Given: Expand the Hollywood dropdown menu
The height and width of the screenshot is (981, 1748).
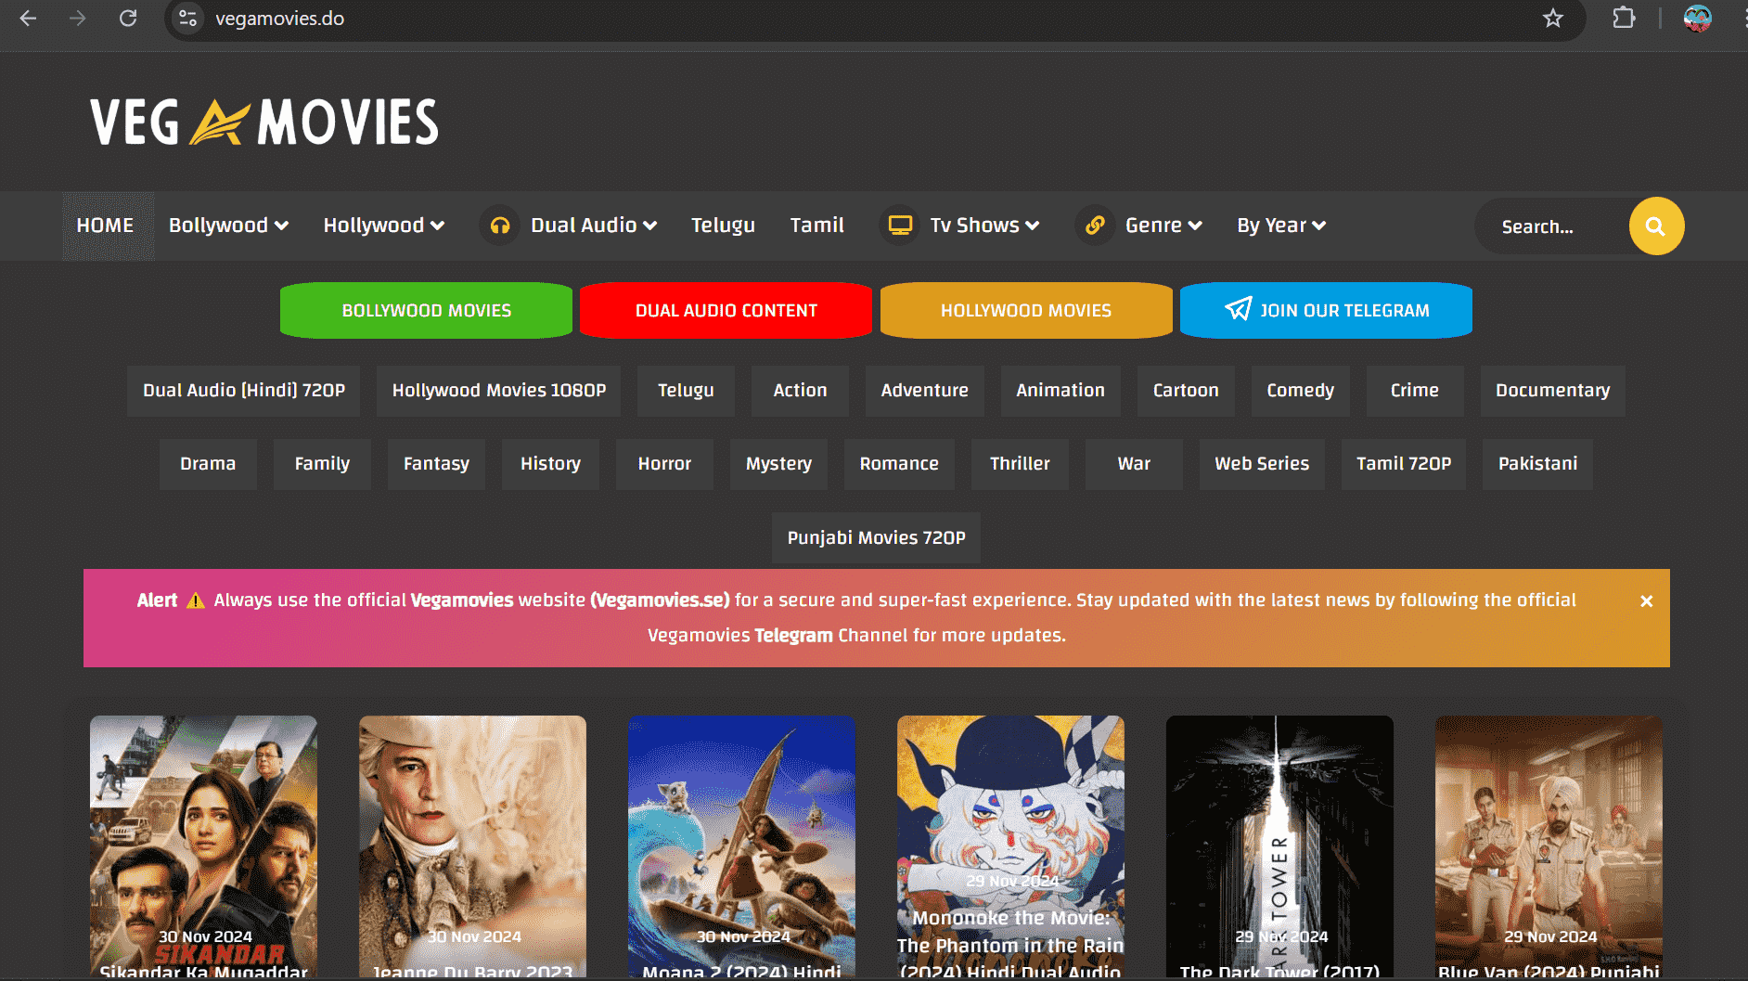Looking at the screenshot, I should click(x=384, y=226).
